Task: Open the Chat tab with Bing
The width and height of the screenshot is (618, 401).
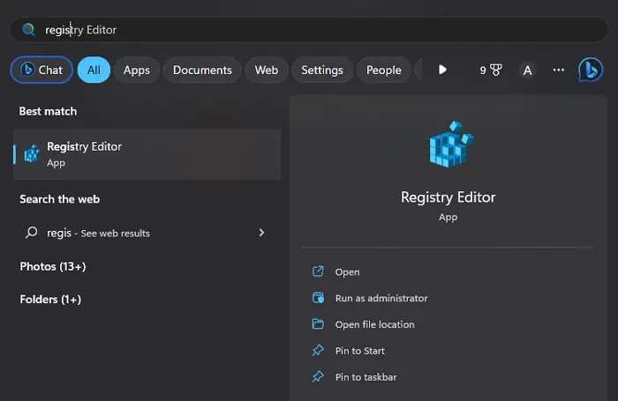Action: click(x=41, y=71)
